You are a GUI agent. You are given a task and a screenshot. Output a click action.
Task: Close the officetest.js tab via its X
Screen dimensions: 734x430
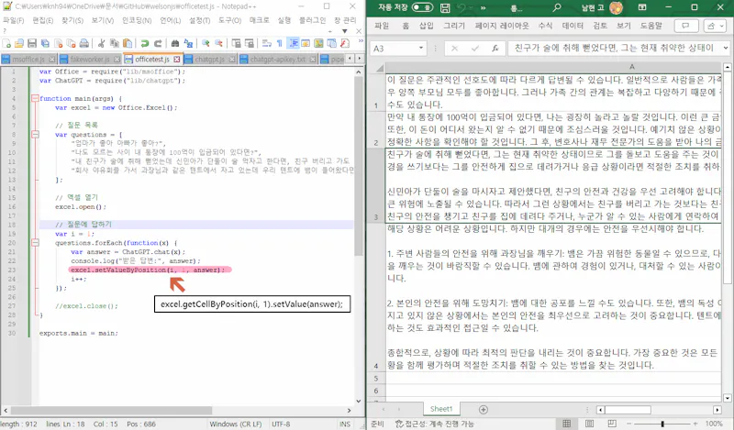point(176,60)
